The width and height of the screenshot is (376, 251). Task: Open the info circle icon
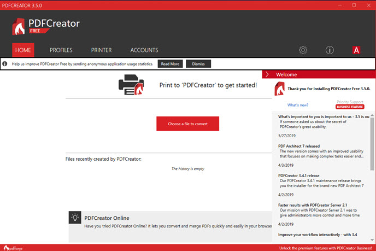coord(330,50)
